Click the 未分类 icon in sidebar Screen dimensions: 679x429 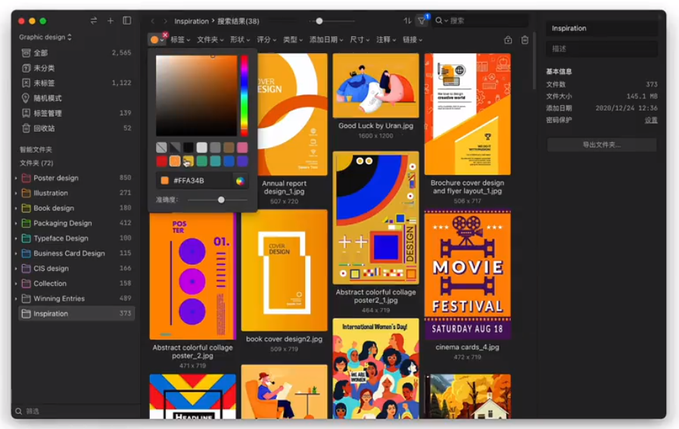[x=26, y=68]
